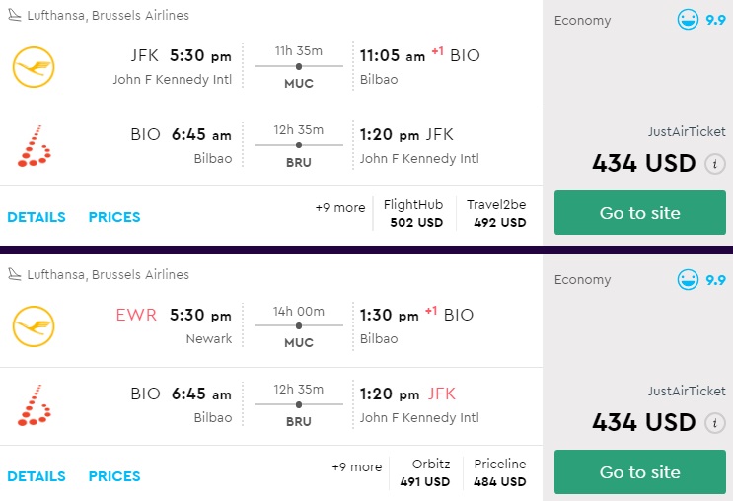Click info icon beside first 434 USD price
This screenshot has width=733, height=501.
(716, 164)
